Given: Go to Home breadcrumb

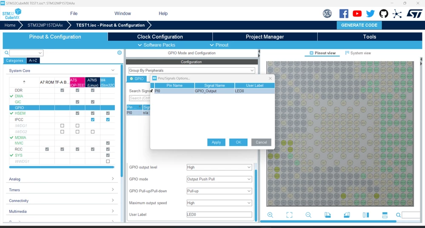Looking at the screenshot, I should [10, 25].
